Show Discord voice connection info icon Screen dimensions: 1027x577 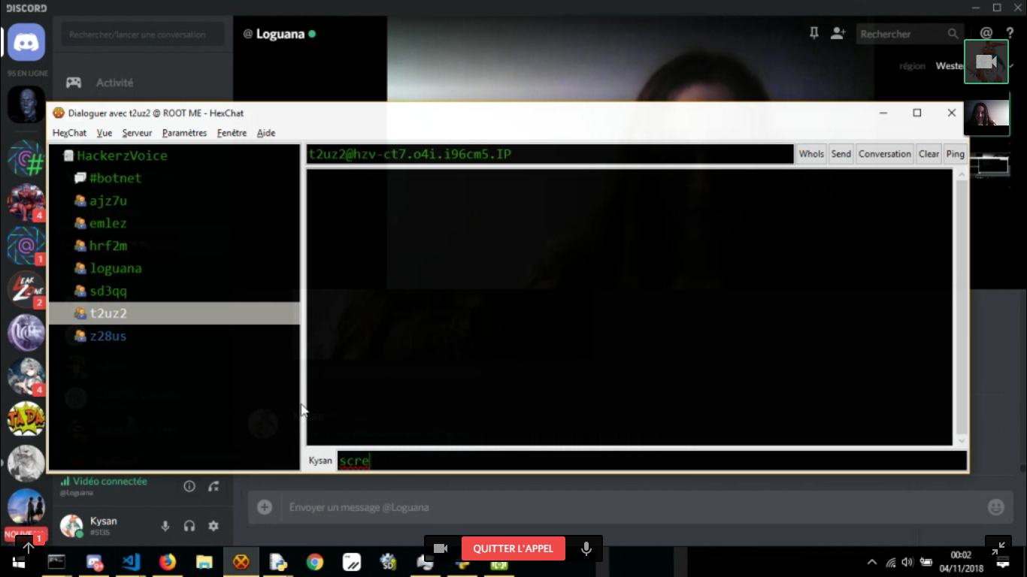point(189,486)
